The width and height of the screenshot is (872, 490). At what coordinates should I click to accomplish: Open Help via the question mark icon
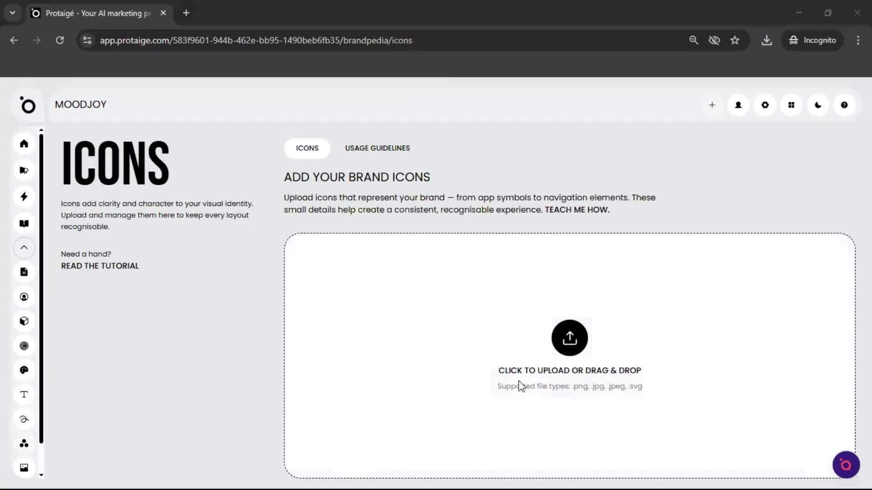[x=844, y=105]
